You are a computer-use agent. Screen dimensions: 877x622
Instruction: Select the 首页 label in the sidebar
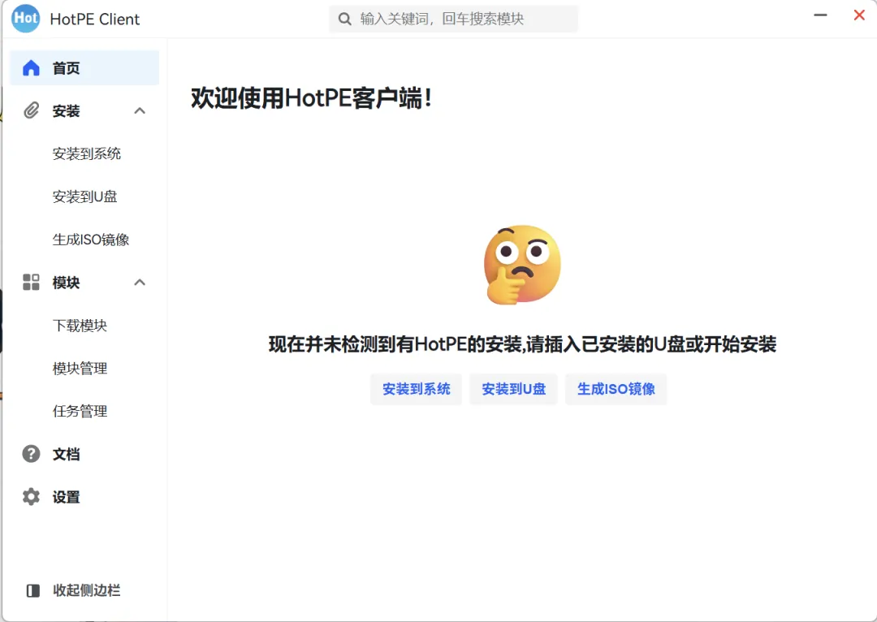click(66, 68)
